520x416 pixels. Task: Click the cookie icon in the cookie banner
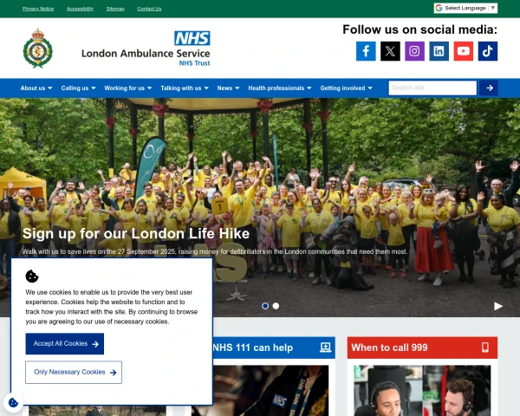point(32,276)
